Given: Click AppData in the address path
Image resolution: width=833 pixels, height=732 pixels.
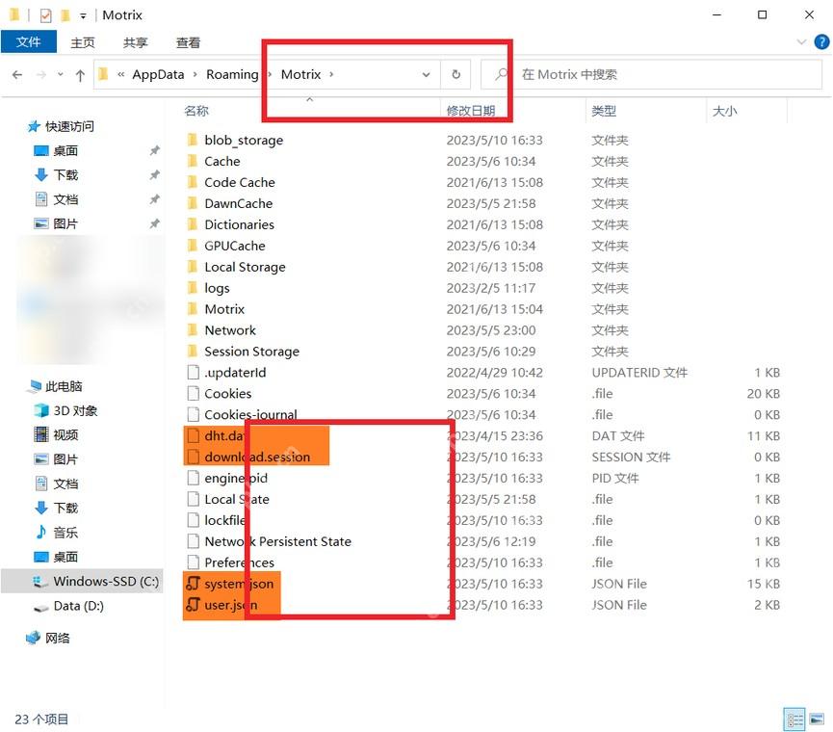Looking at the screenshot, I should pyautogui.click(x=158, y=74).
